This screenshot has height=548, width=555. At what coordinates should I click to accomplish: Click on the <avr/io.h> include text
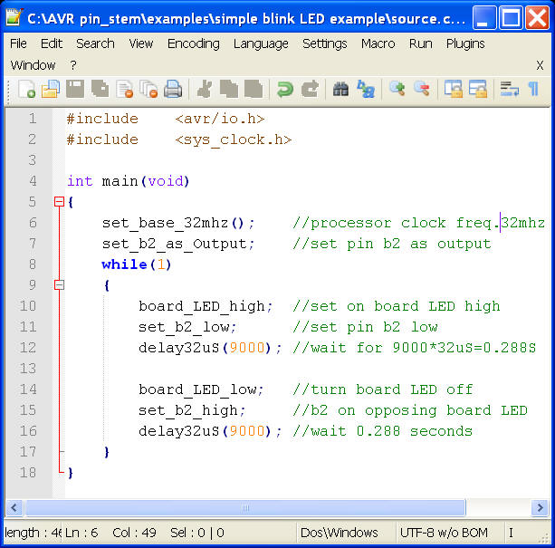219,119
